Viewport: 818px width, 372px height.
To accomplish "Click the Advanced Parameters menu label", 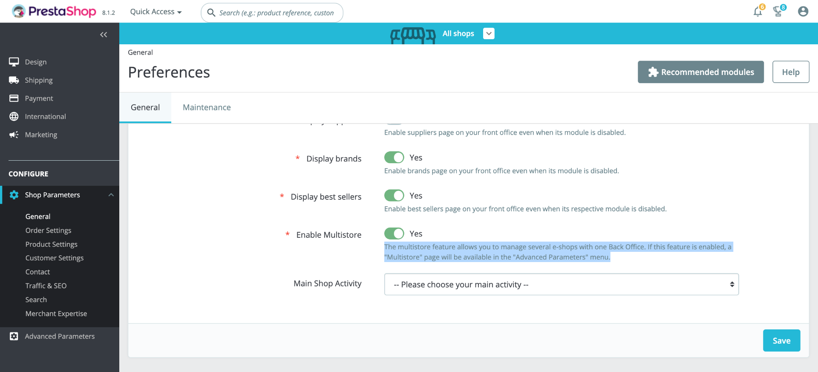I will 60,336.
